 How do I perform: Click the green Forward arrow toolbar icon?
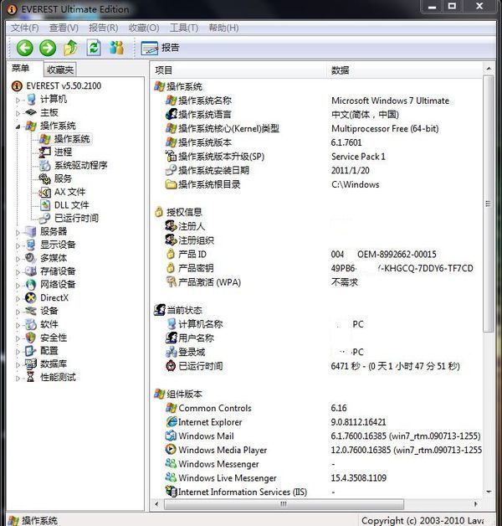click(x=48, y=48)
